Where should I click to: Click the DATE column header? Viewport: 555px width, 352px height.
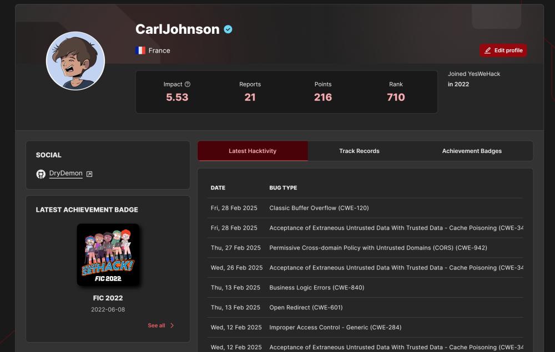[x=218, y=188]
